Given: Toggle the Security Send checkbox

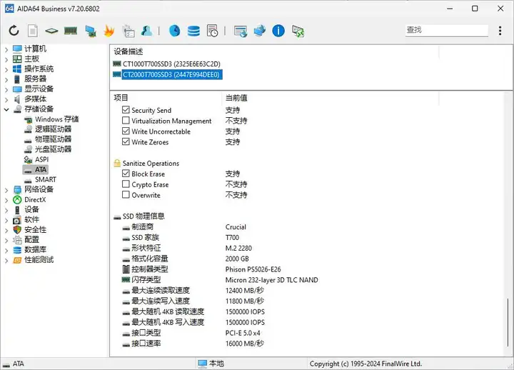Looking at the screenshot, I should click(126, 109).
